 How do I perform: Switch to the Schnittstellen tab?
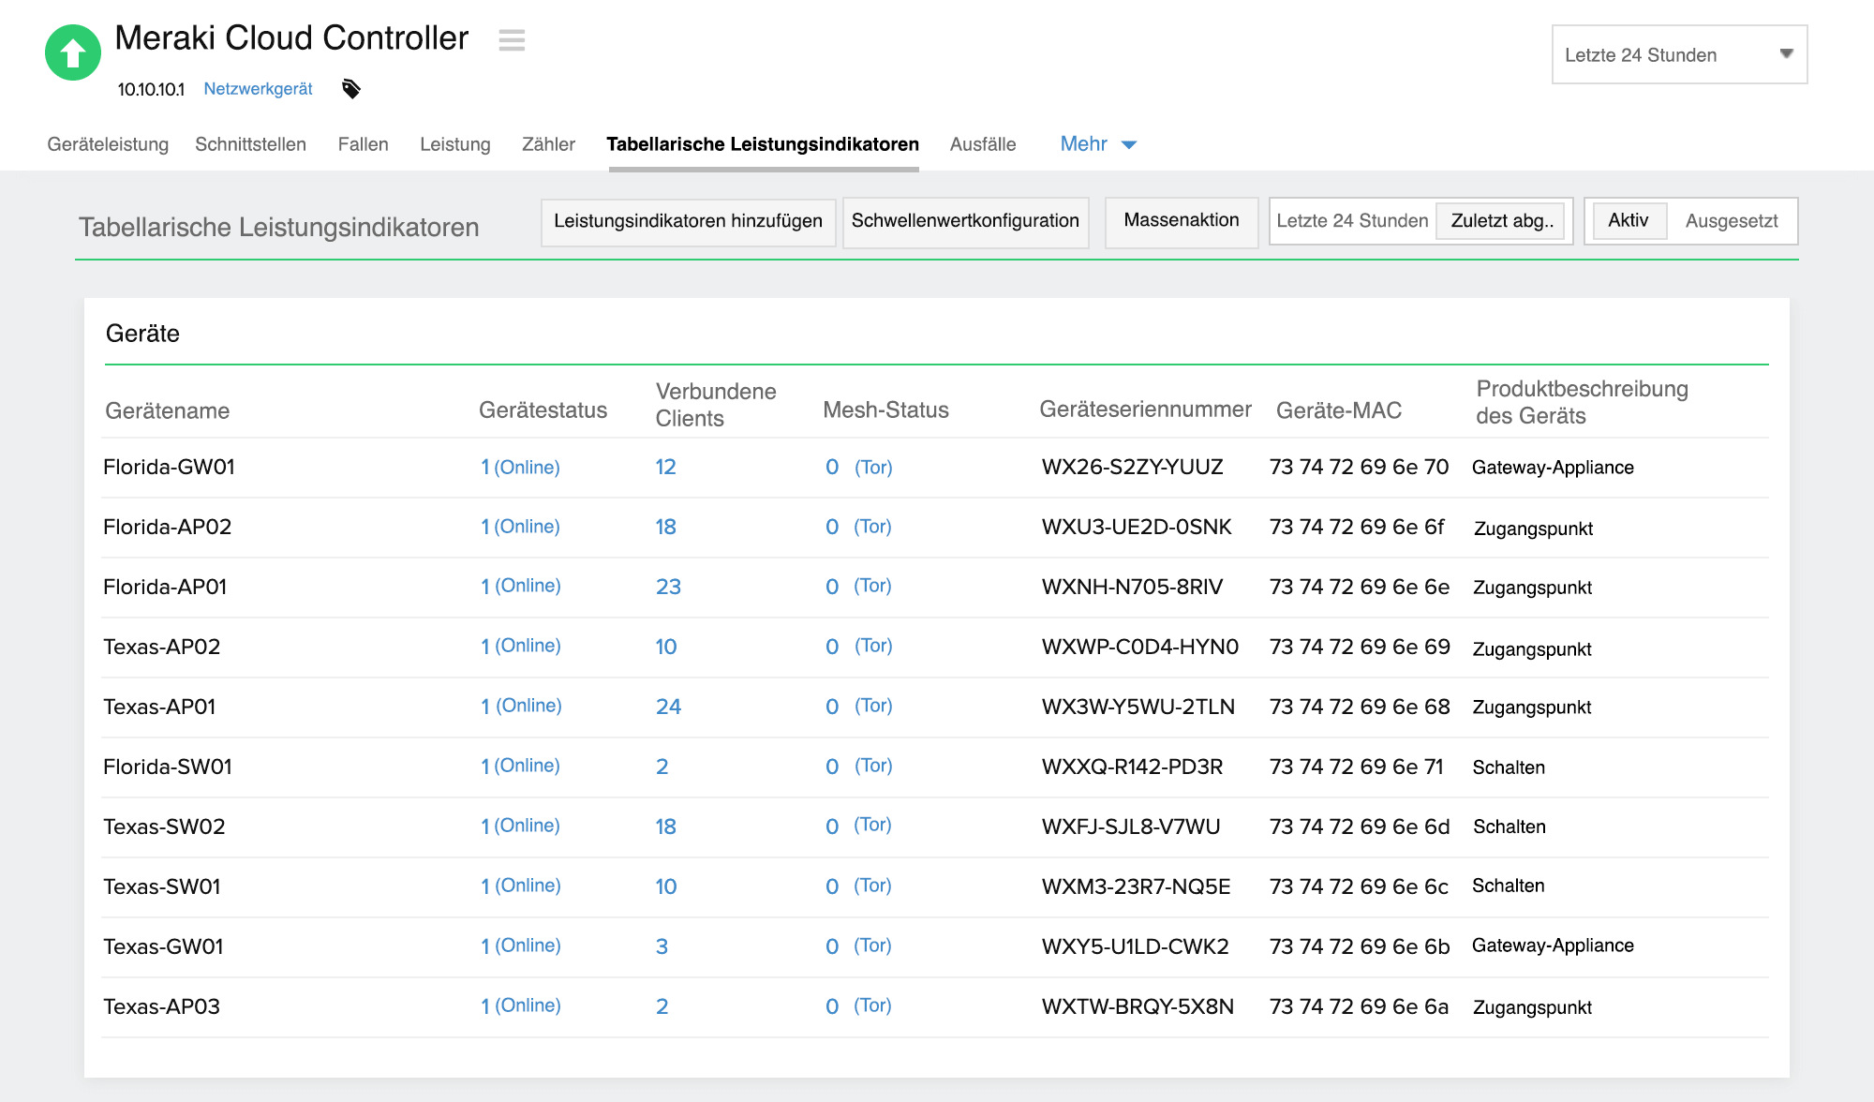250,144
